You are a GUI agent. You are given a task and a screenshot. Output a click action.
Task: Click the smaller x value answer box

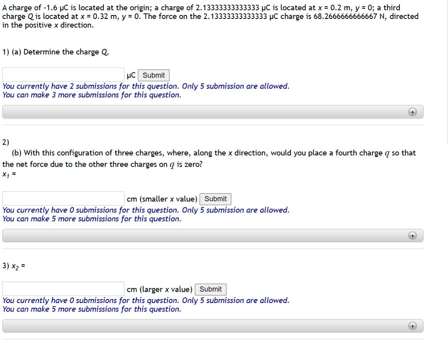click(63, 197)
